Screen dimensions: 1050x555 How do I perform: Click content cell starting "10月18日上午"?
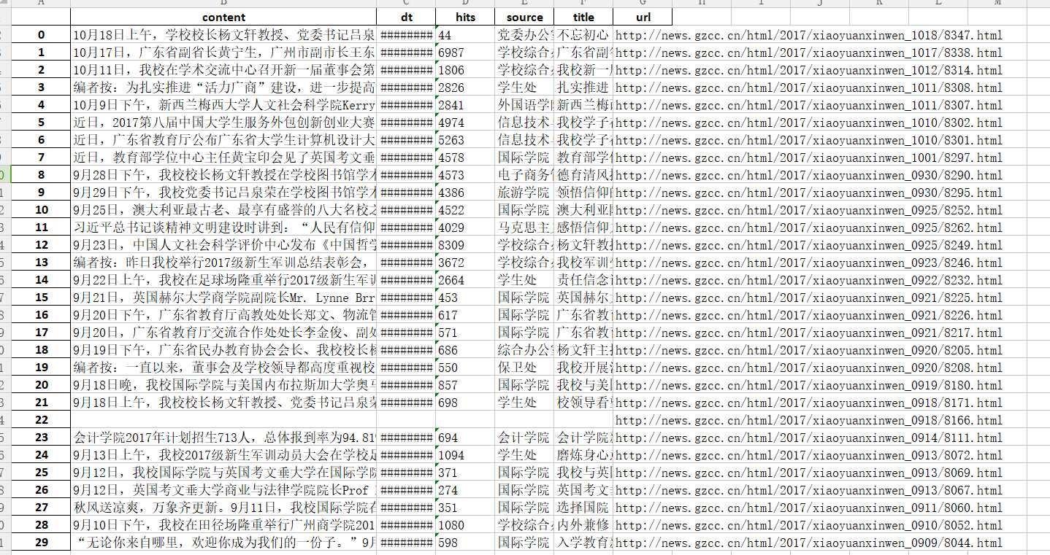pyautogui.click(x=223, y=34)
